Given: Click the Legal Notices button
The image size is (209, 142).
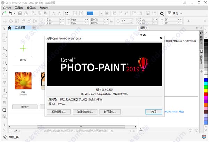Looking at the screenshot, I should tap(85, 112).
